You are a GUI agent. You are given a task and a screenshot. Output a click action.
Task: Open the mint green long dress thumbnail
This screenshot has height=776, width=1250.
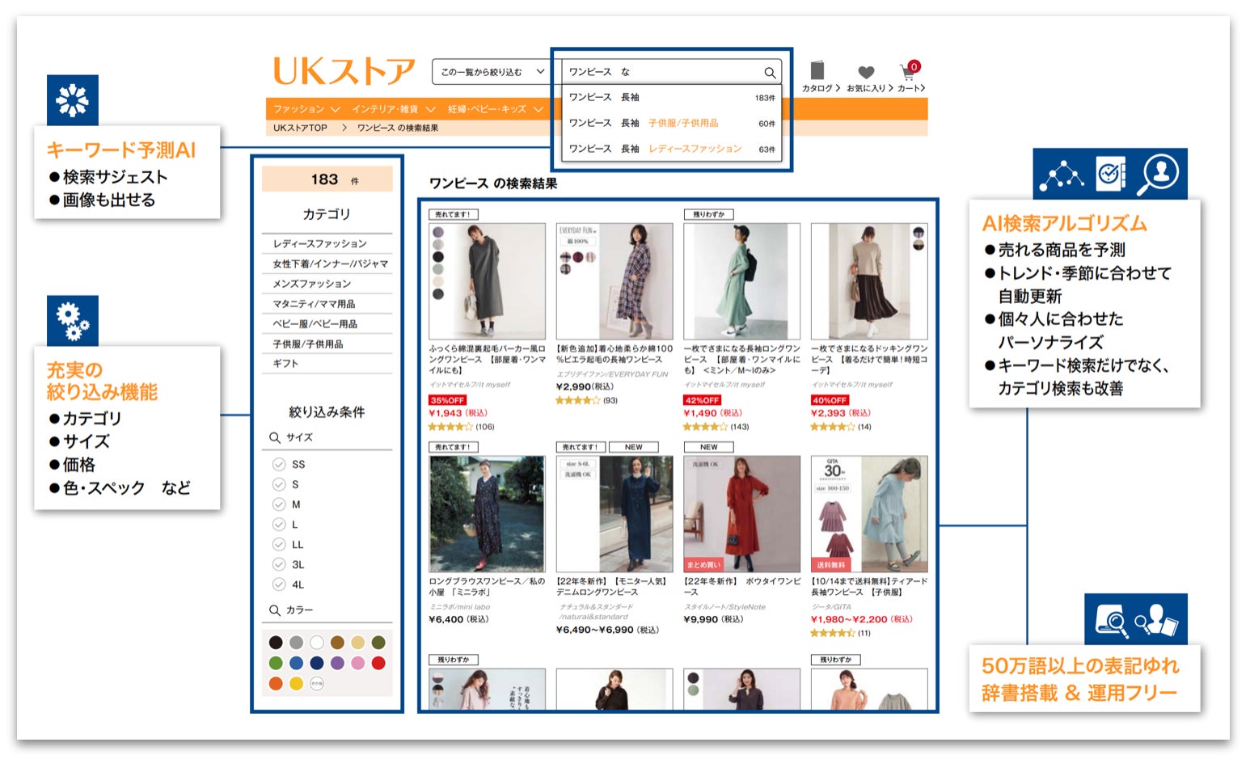pos(741,281)
